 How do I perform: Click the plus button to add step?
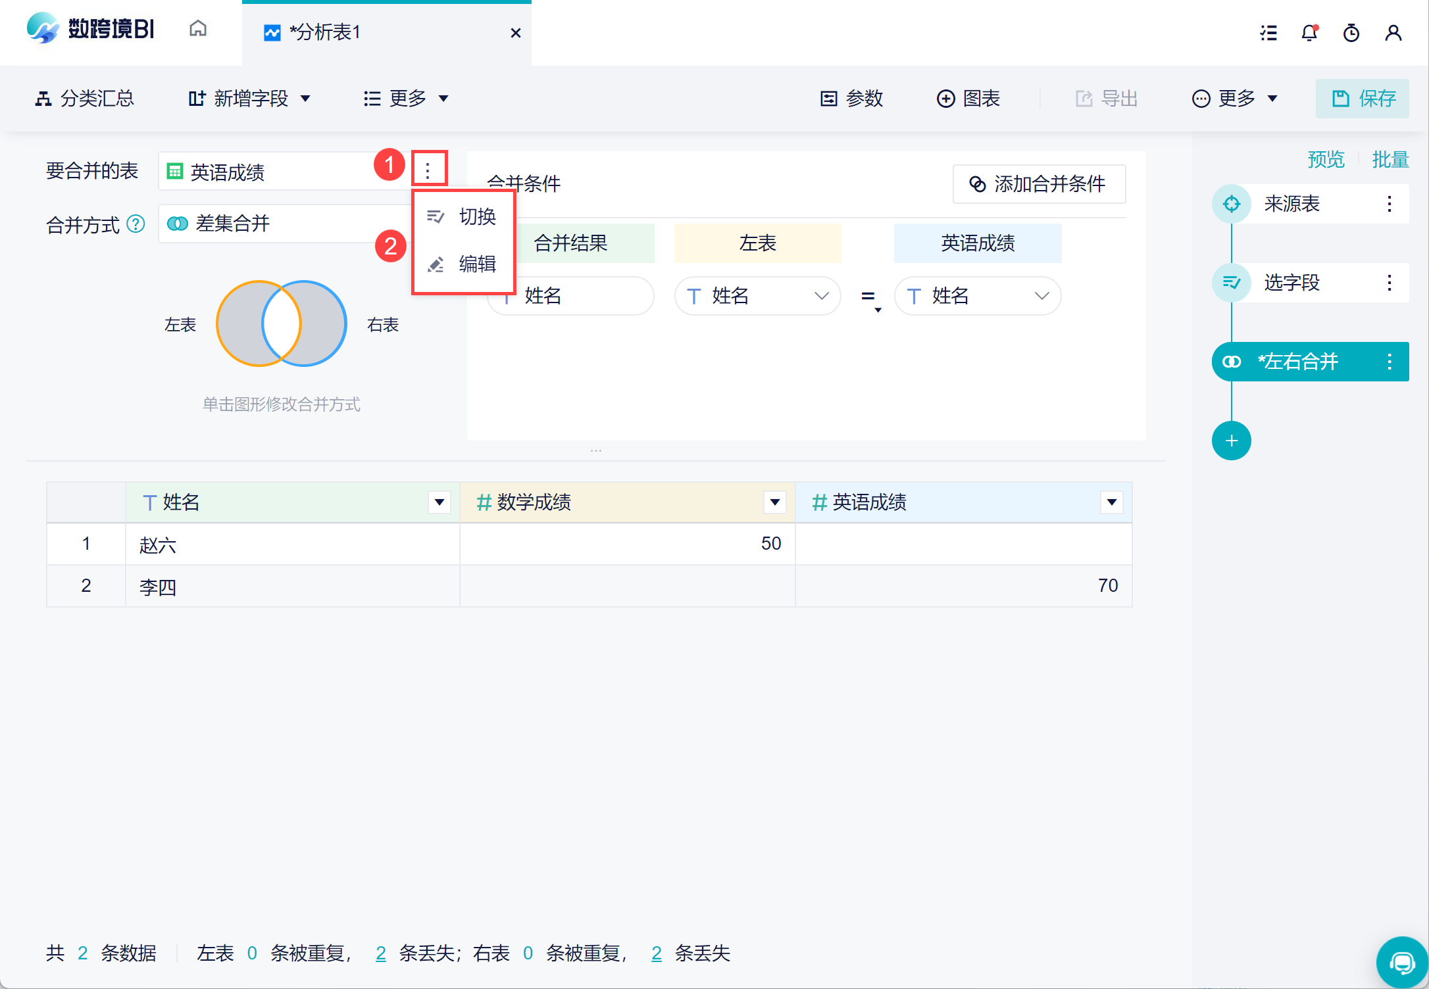(x=1231, y=441)
